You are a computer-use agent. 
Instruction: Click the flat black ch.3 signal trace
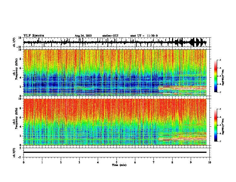click(115, 152)
